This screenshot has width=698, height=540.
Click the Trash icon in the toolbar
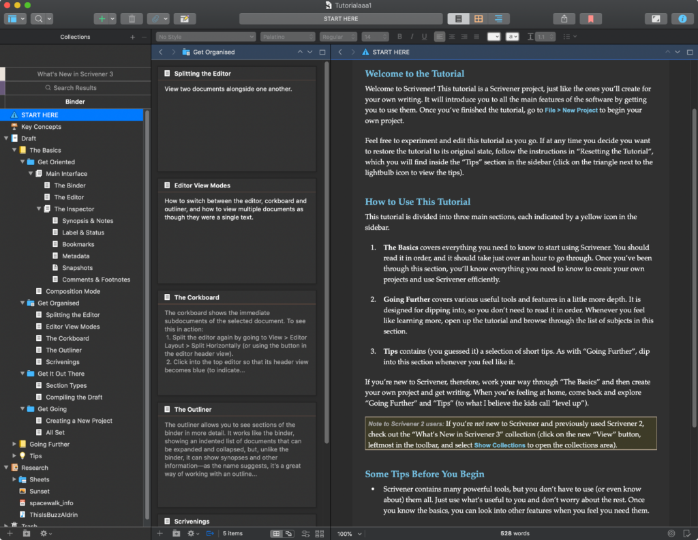point(132,18)
